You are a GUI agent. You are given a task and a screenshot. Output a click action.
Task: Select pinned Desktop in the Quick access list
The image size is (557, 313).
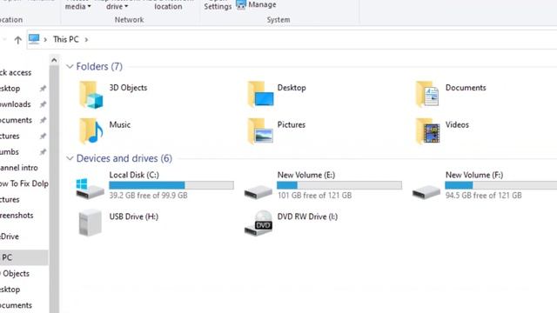pos(10,89)
